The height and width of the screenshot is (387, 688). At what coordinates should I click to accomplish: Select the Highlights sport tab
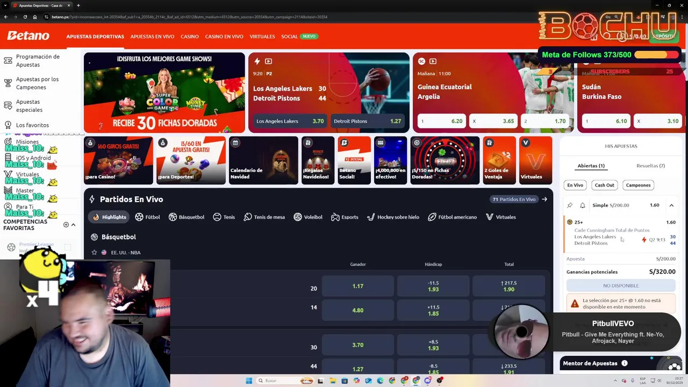coord(110,217)
